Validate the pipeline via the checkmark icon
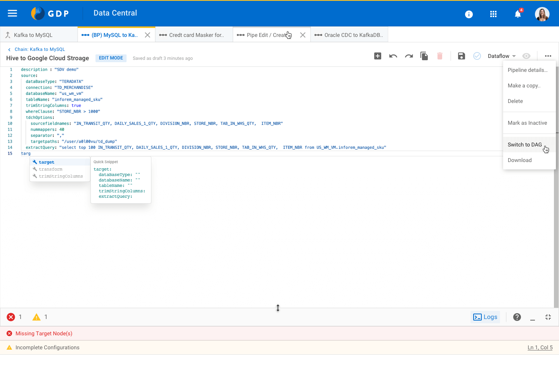Image resolution: width=559 pixels, height=373 pixels. pos(477,56)
